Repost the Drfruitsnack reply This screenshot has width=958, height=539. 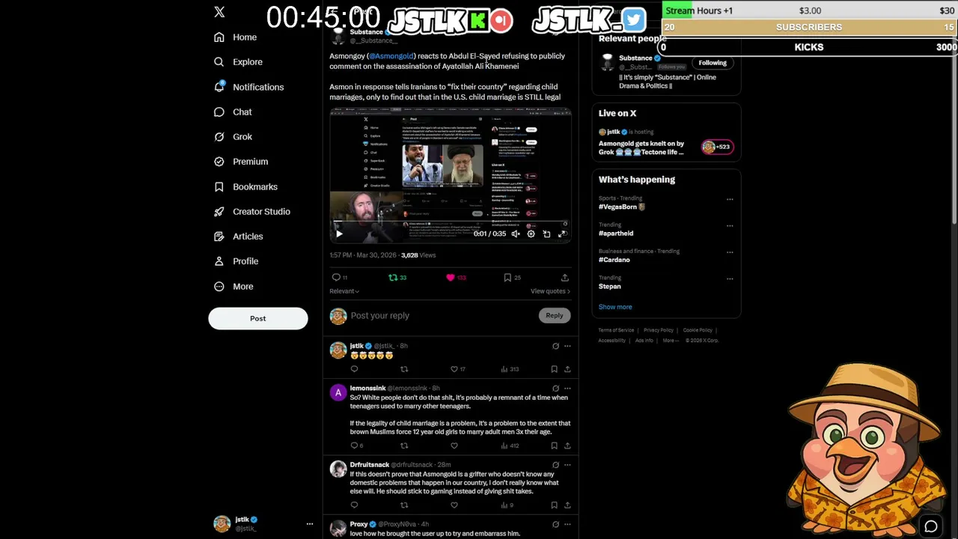(404, 505)
